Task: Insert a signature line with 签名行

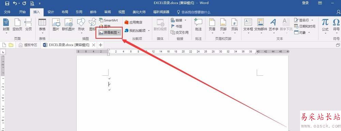Action: coord(301,20)
